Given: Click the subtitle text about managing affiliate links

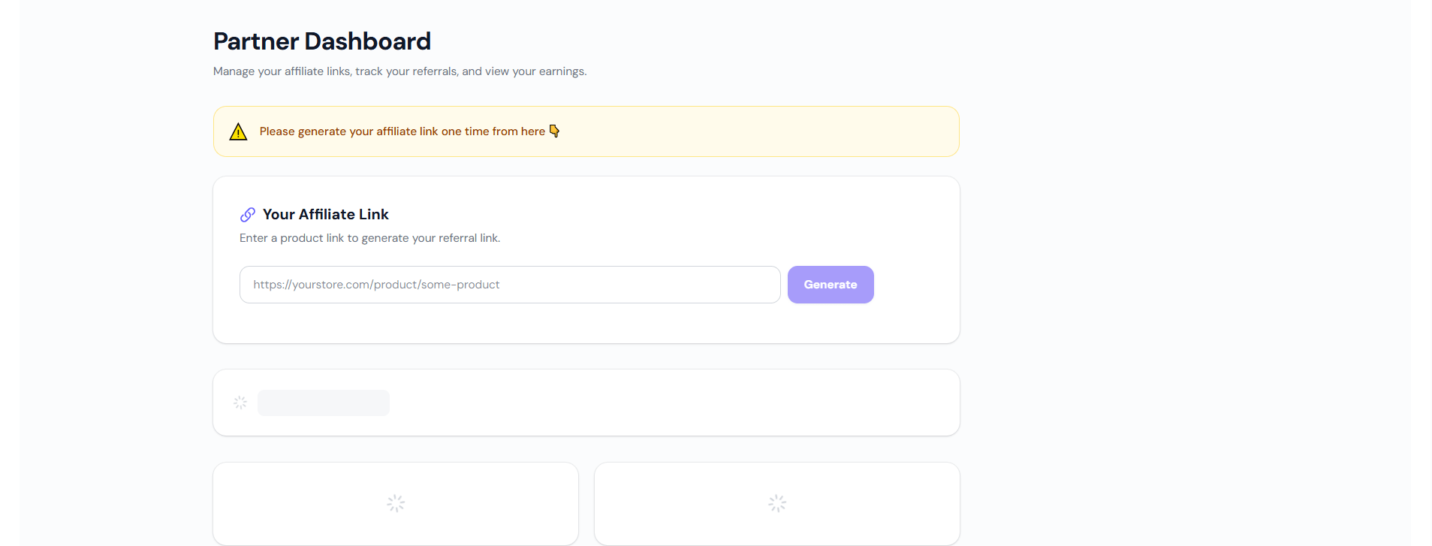Looking at the screenshot, I should click(x=399, y=71).
